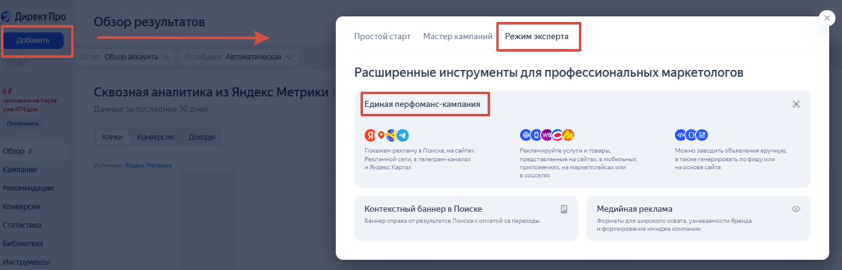
Task: Open the Мастер кампаний tab
Action: click(458, 36)
